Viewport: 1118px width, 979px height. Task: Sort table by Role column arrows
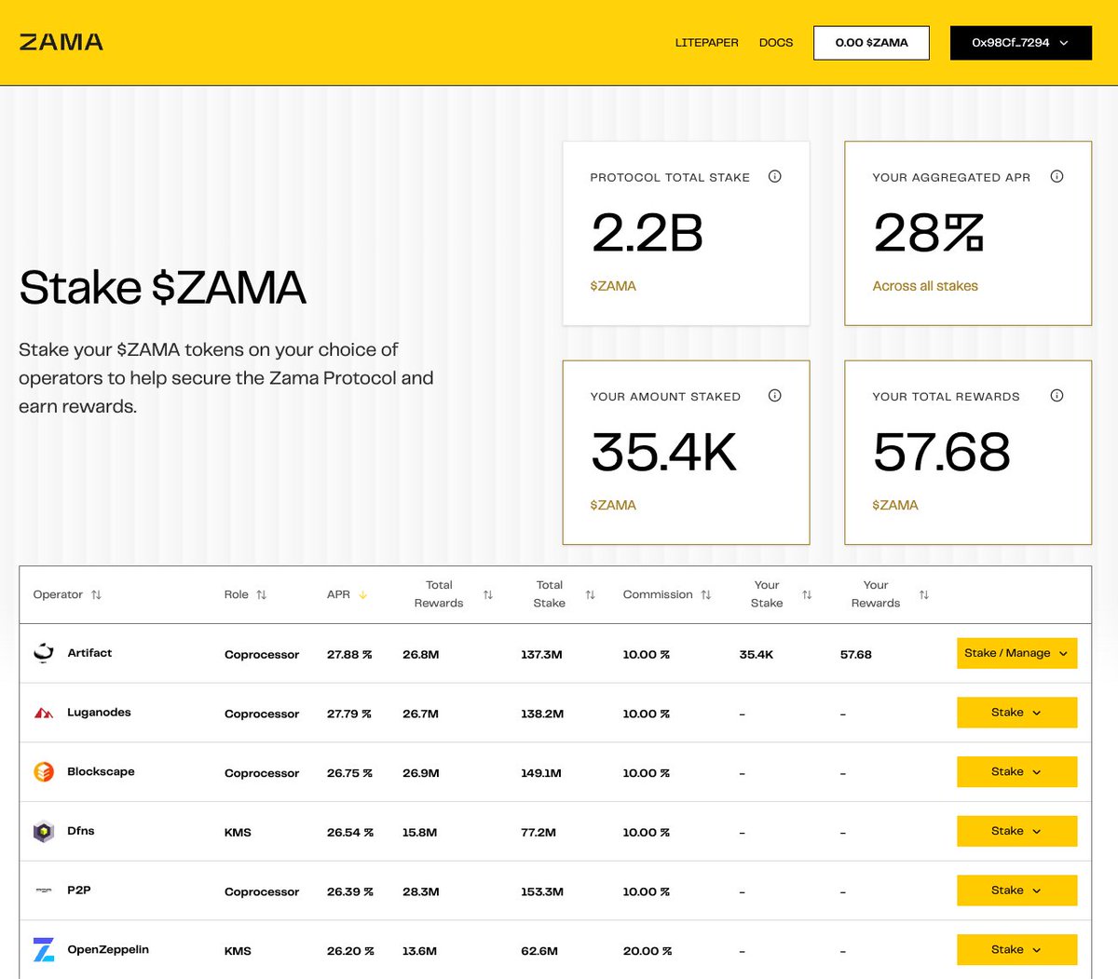(261, 594)
